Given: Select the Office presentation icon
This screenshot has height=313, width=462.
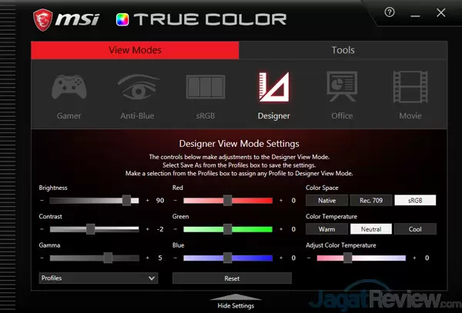Looking at the screenshot, I should pos(342,86).
